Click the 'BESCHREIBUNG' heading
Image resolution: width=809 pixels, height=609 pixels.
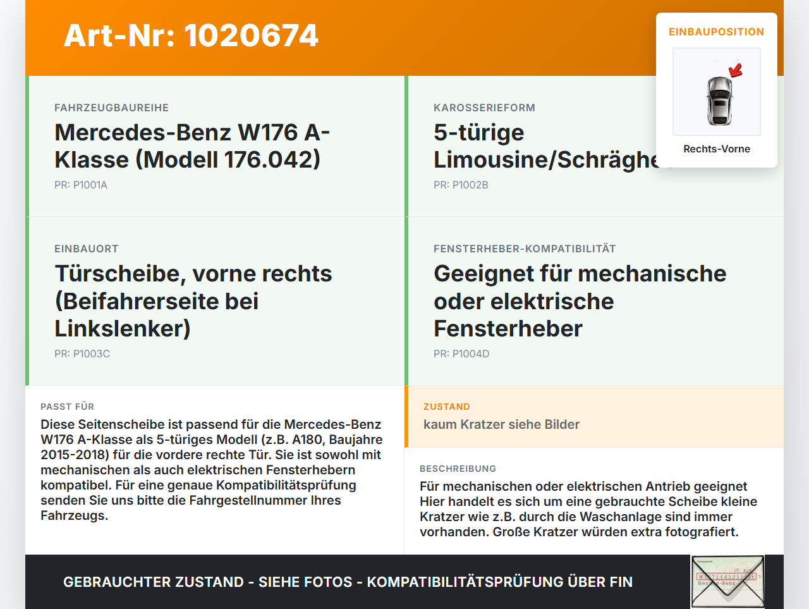pos(458,469)
